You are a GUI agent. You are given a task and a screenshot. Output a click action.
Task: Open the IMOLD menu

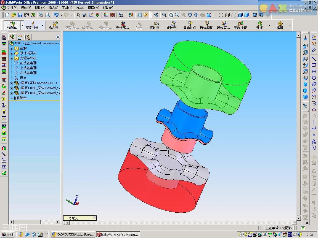[80, 8]
